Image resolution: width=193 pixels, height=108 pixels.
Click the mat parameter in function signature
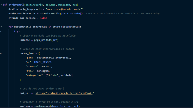75,5
